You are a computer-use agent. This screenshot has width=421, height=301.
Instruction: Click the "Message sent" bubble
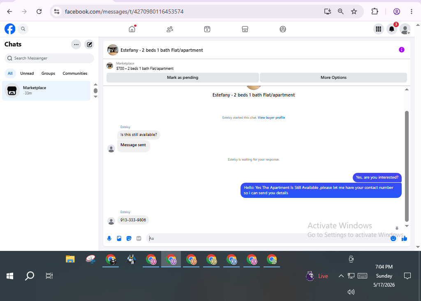pyautogui.click(x=133, y=145)
